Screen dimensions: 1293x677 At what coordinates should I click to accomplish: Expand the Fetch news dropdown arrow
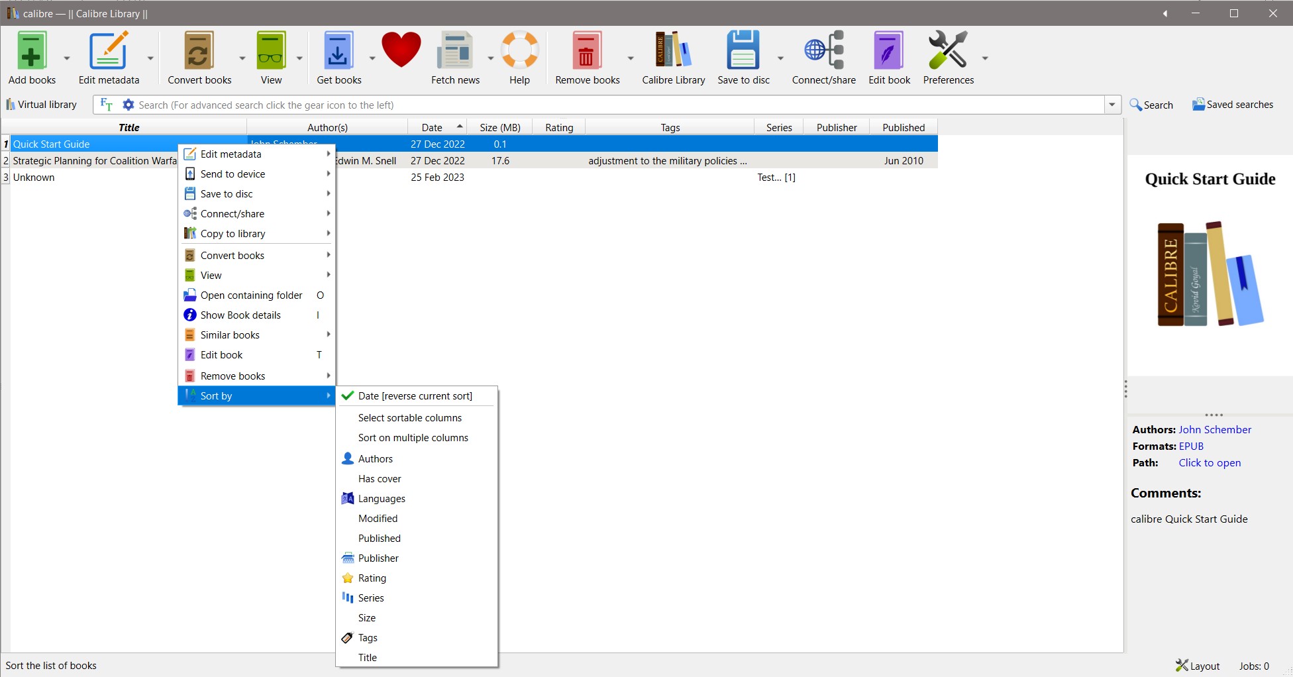tap(491, 58)
